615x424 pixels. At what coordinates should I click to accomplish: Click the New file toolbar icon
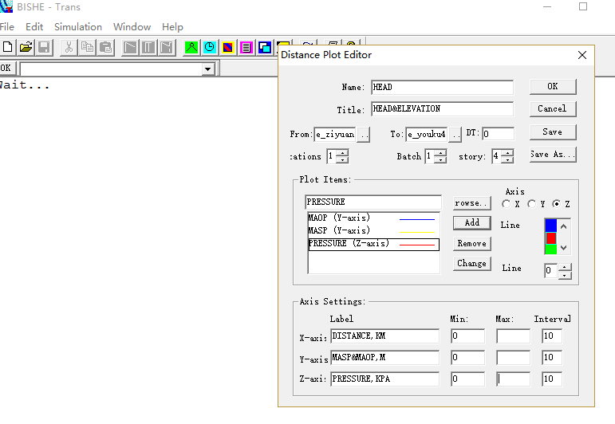(8, 48)
